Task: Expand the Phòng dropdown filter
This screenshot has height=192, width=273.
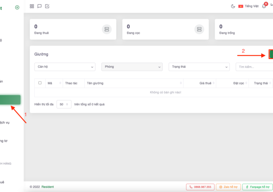Action: click(132, 67)
